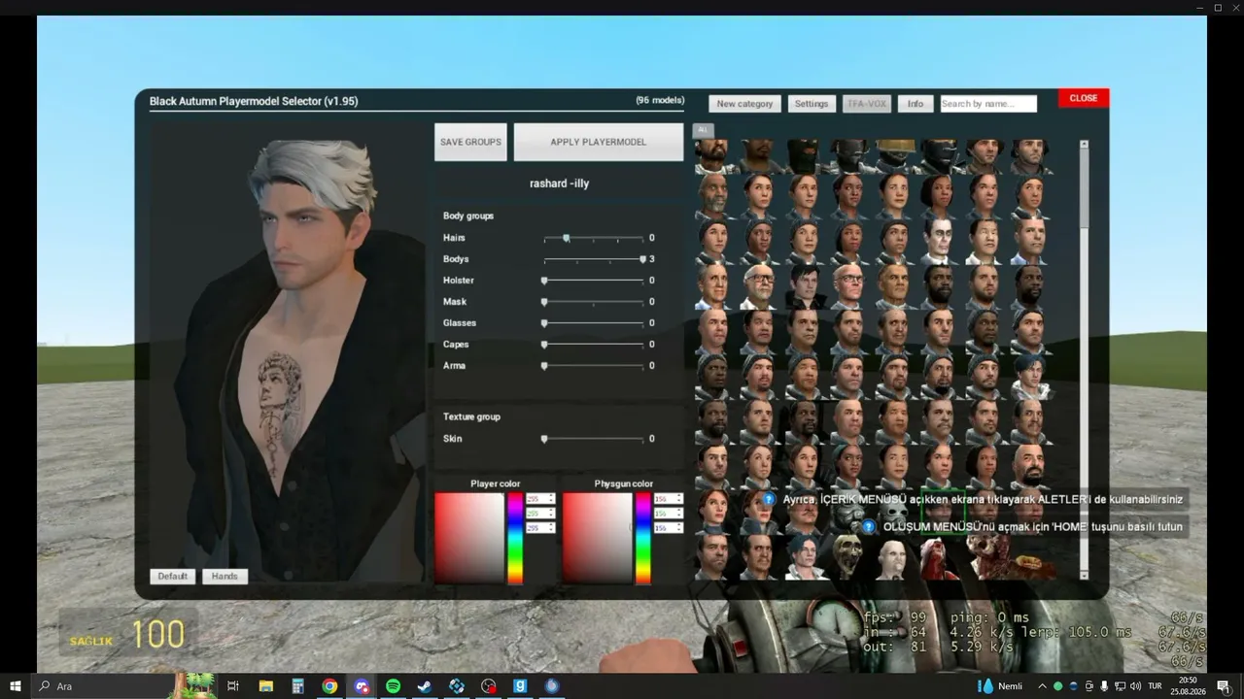
Task: Adjust the Skin texture group slider
Action: point(593,439)
